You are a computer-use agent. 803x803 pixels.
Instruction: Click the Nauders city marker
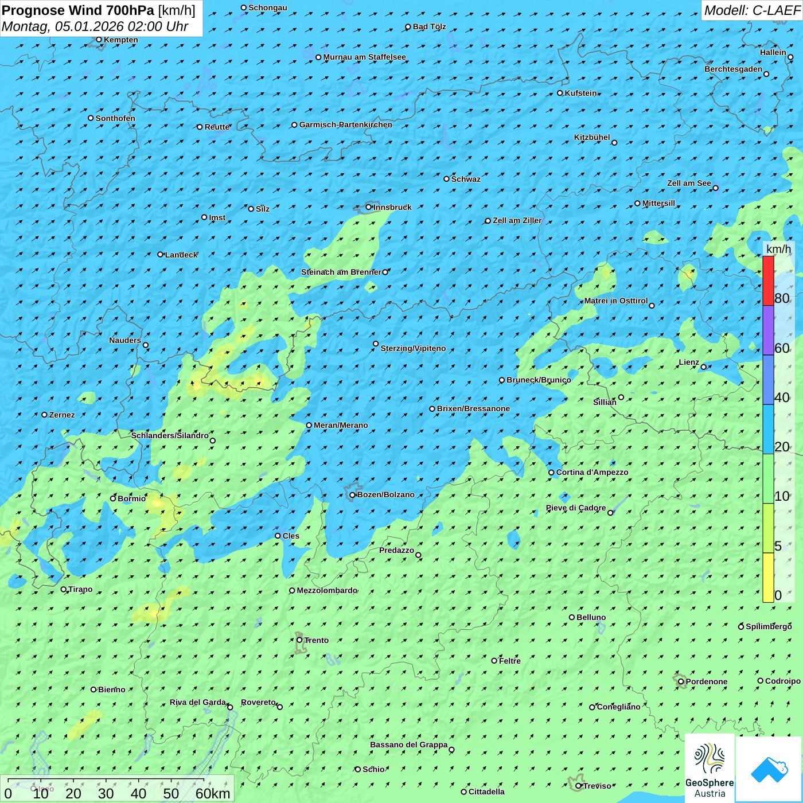(146, 345)
